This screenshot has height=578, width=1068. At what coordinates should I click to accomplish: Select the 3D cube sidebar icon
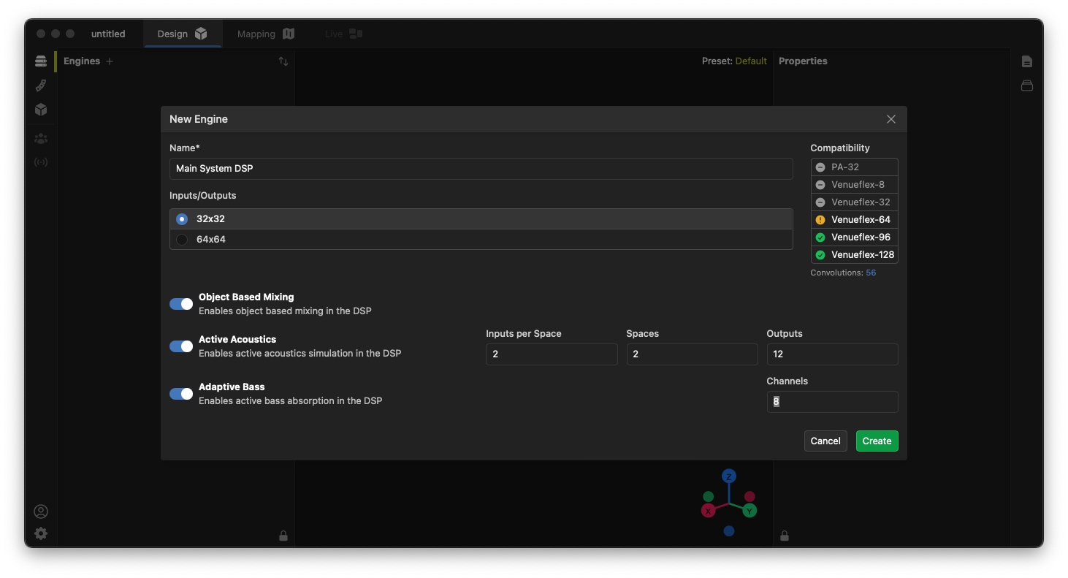(41, 110)
